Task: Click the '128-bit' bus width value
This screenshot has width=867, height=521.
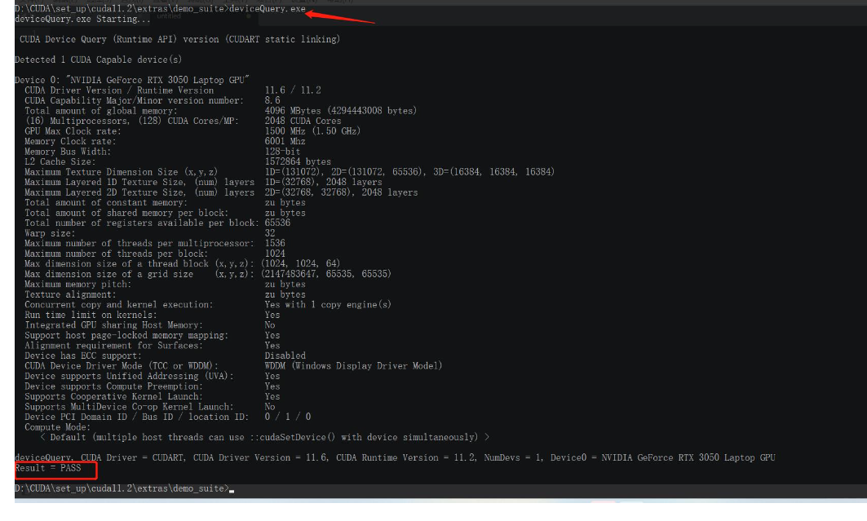Action: tap(282, 152)
